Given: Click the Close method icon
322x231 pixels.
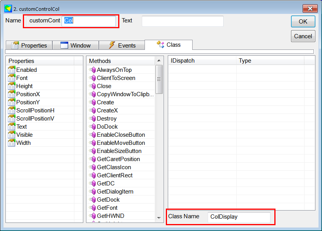Looking at the screenshot, I should tap(93, 86).
